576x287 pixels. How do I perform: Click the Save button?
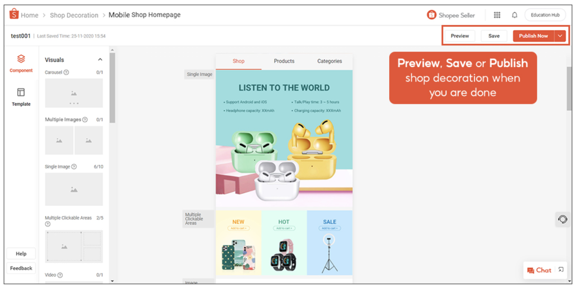click(x=494, y=36)
